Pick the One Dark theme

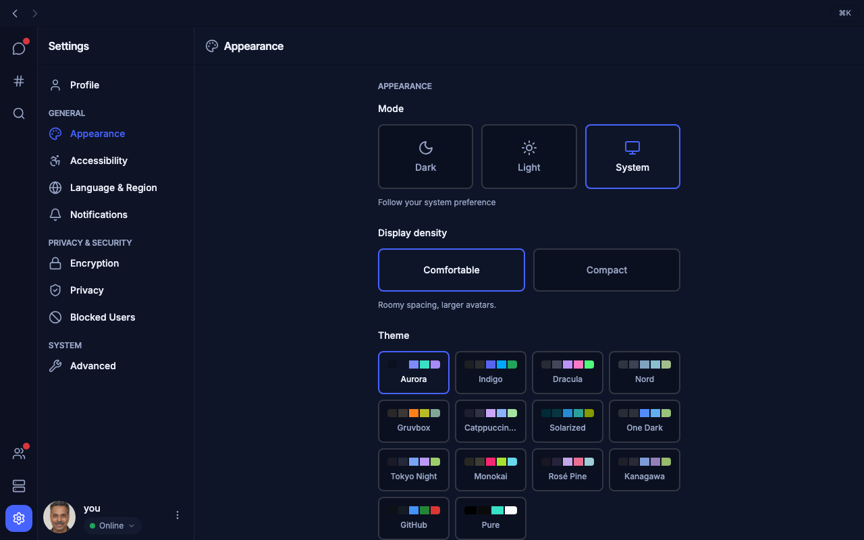pos(645,421)
